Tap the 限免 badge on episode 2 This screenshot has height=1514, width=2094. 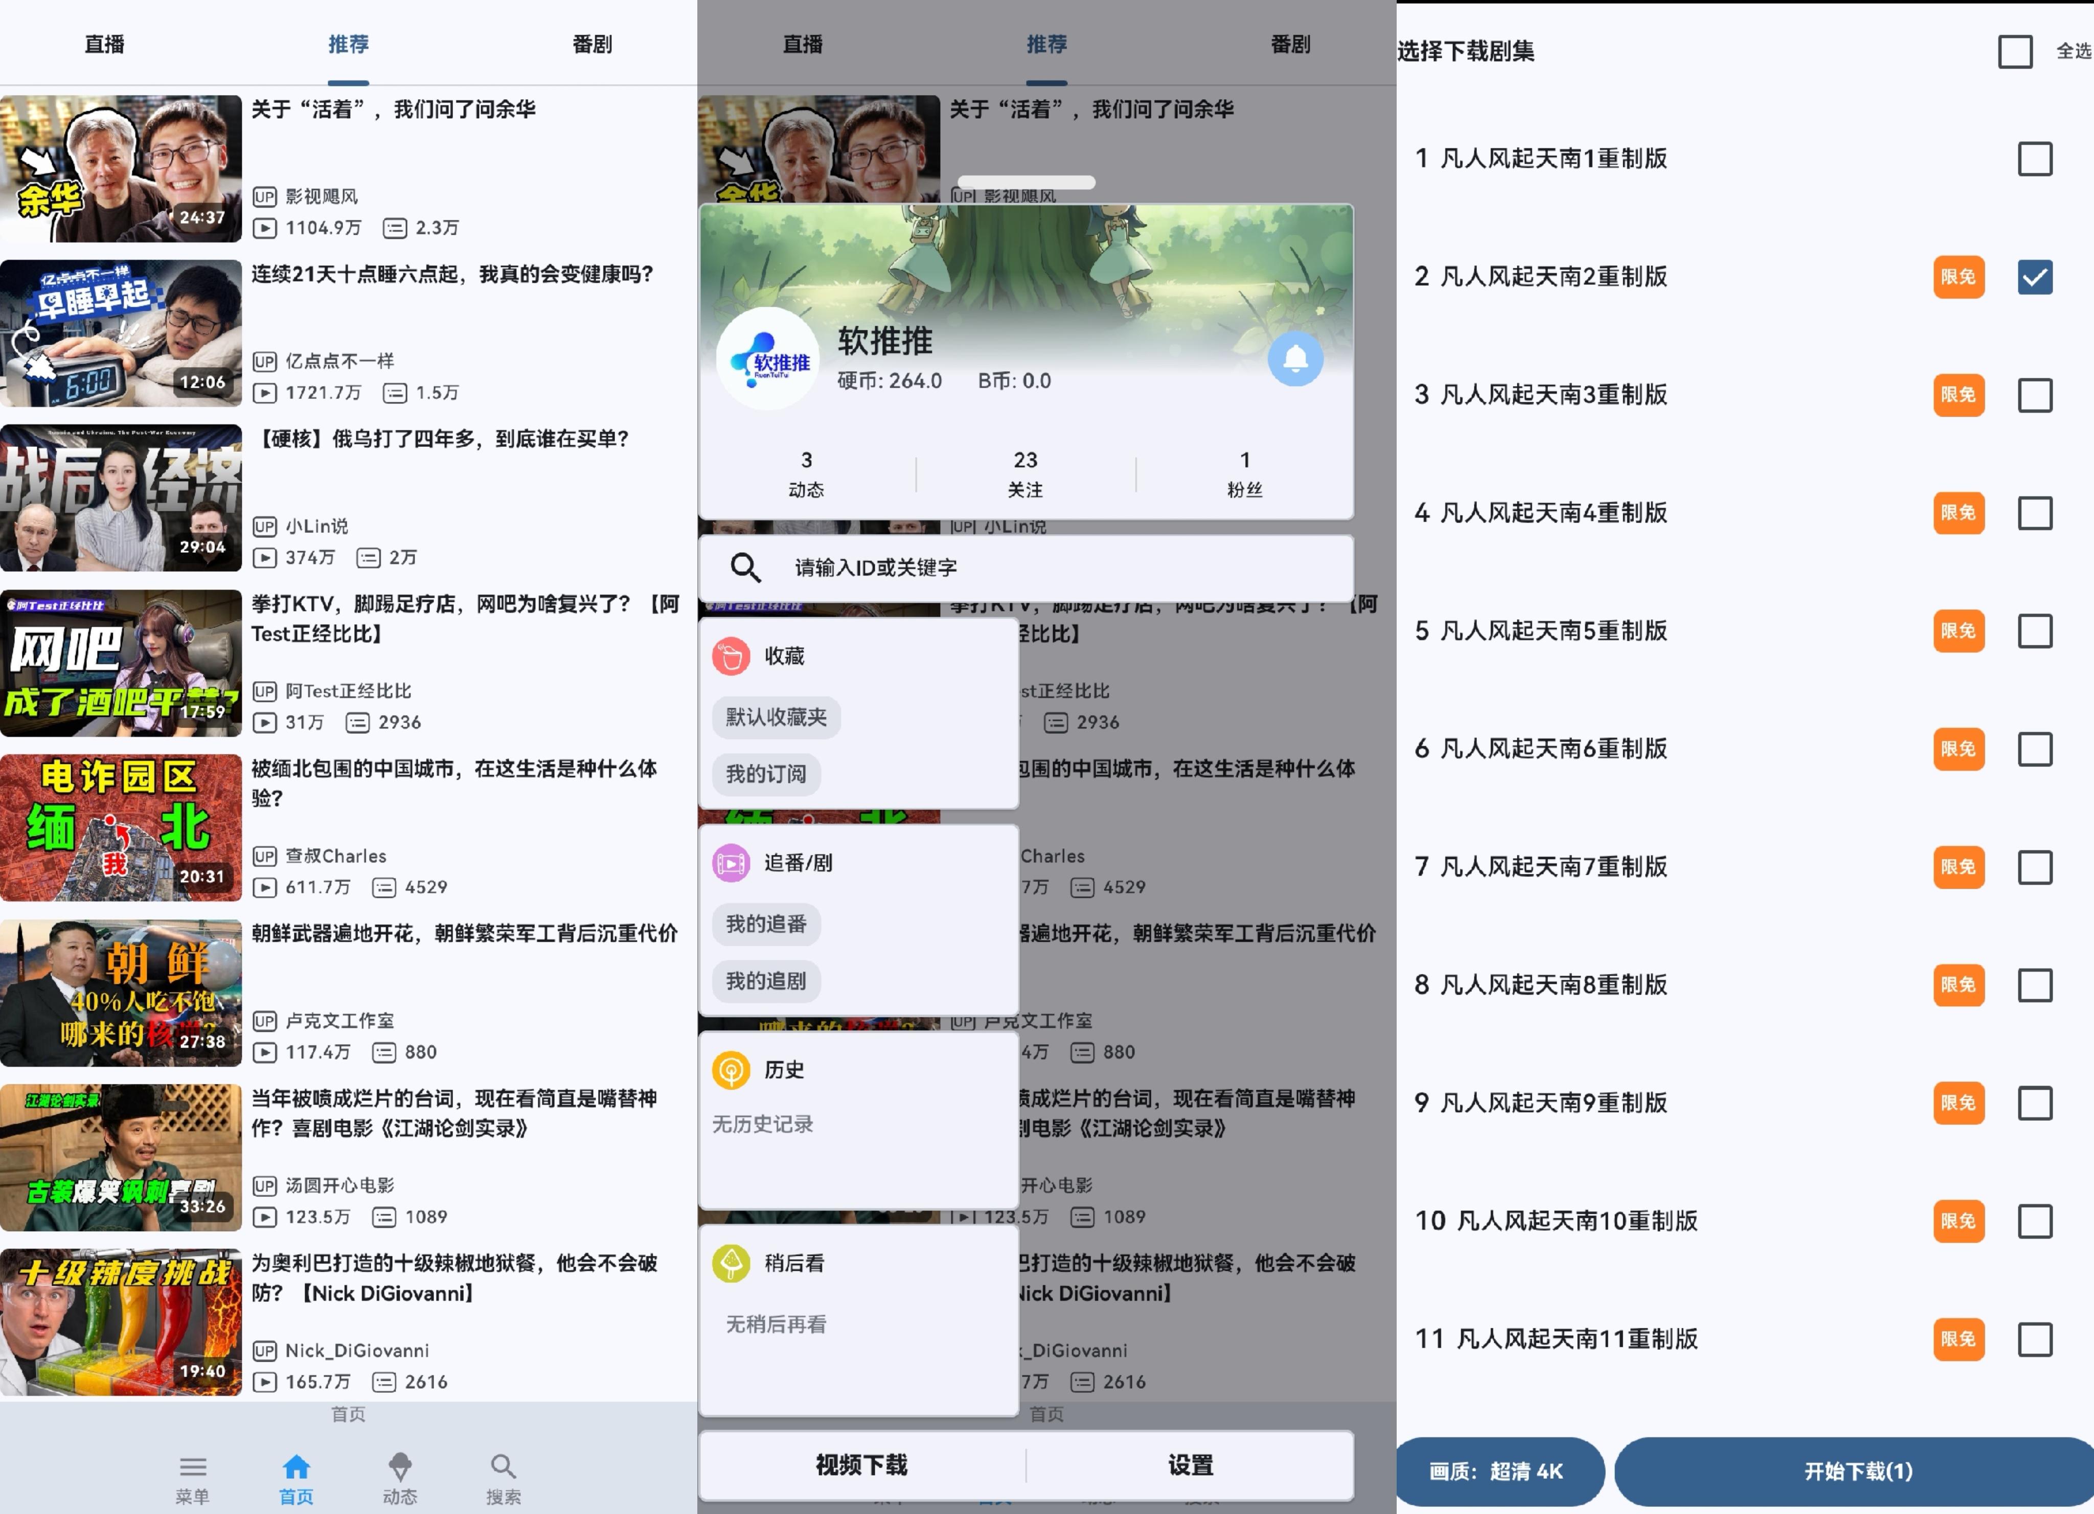coord(1959,277)
